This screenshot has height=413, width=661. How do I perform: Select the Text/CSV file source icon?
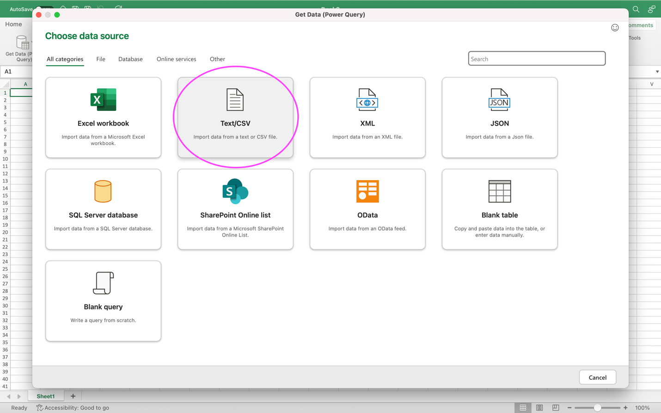235,99
